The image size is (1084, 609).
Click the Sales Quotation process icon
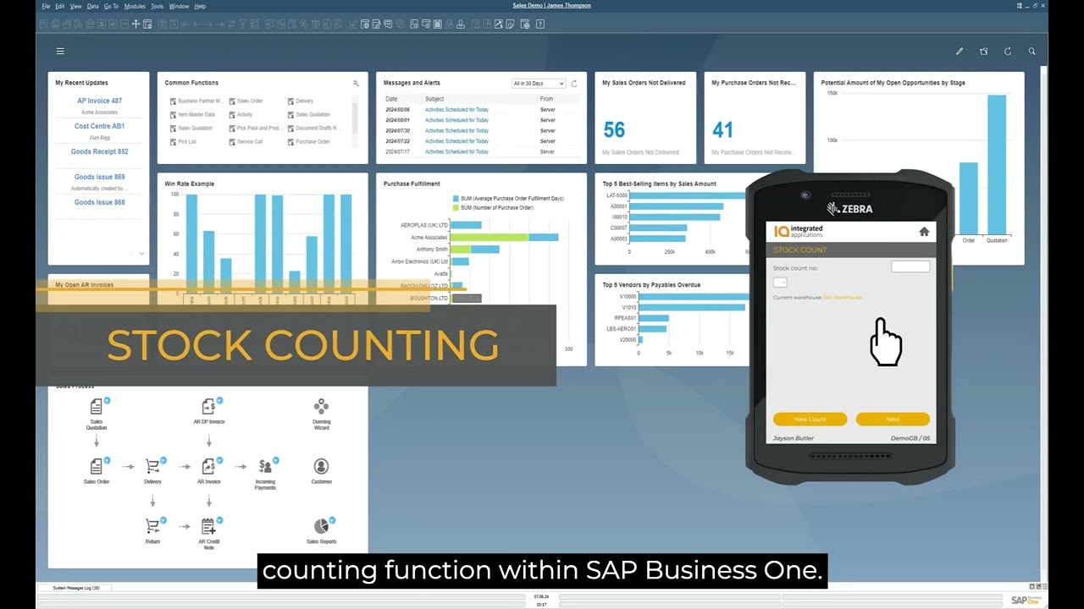click(x=97, y=406)
